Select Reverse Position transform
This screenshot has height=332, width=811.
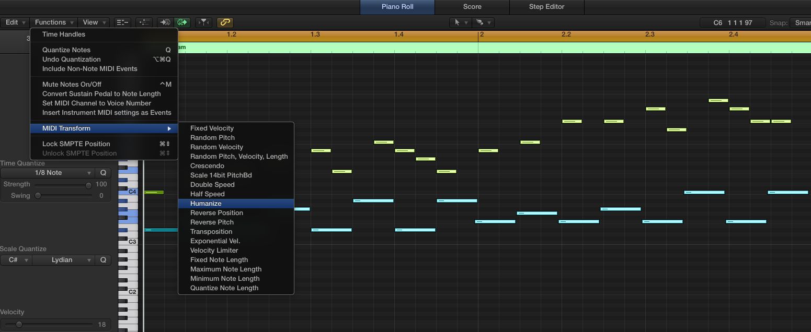236,213
